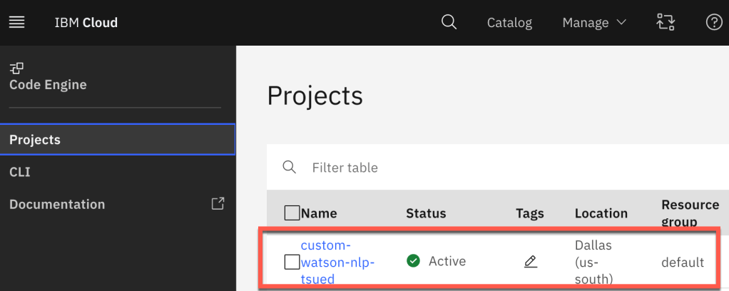Sort by the Status column header
729x291 pixels.
426,213
